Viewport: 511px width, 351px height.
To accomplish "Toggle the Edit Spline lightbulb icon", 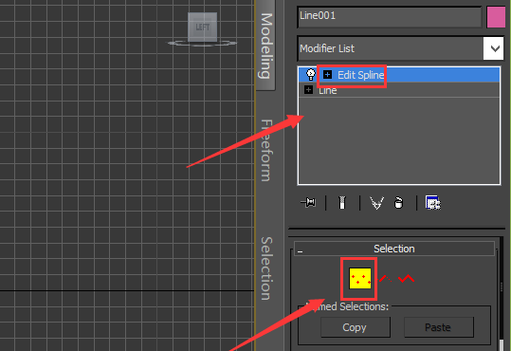I will (x=311, y=75).
